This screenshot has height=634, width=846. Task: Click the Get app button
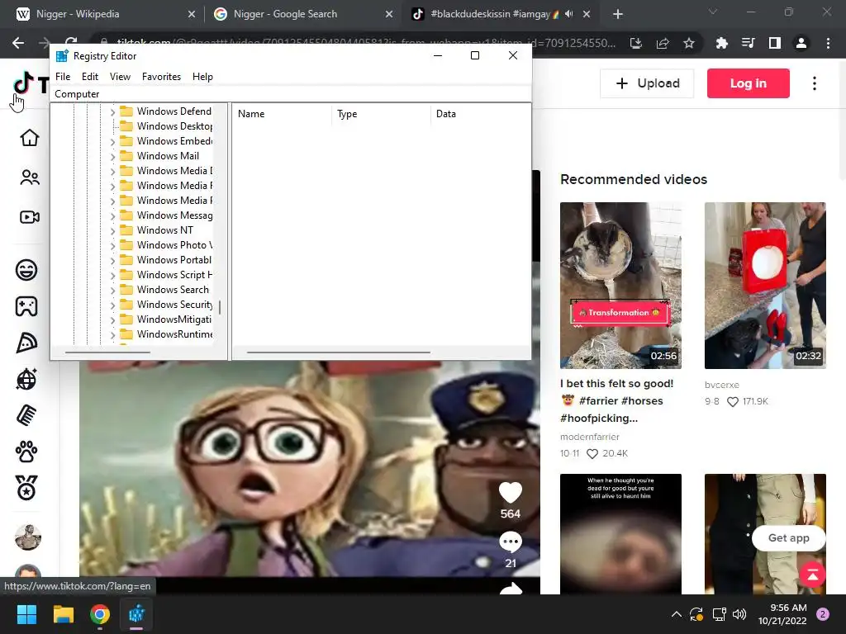click(x=788, y=537)
